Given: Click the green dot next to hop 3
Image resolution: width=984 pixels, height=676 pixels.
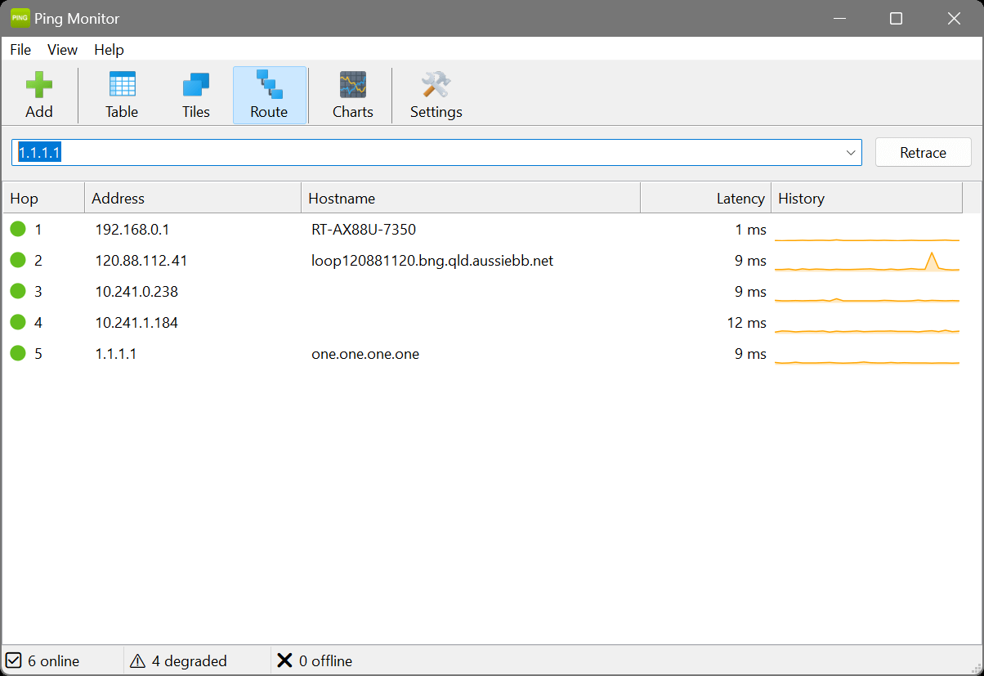Looking at the screenshot, I should (18, 291).
